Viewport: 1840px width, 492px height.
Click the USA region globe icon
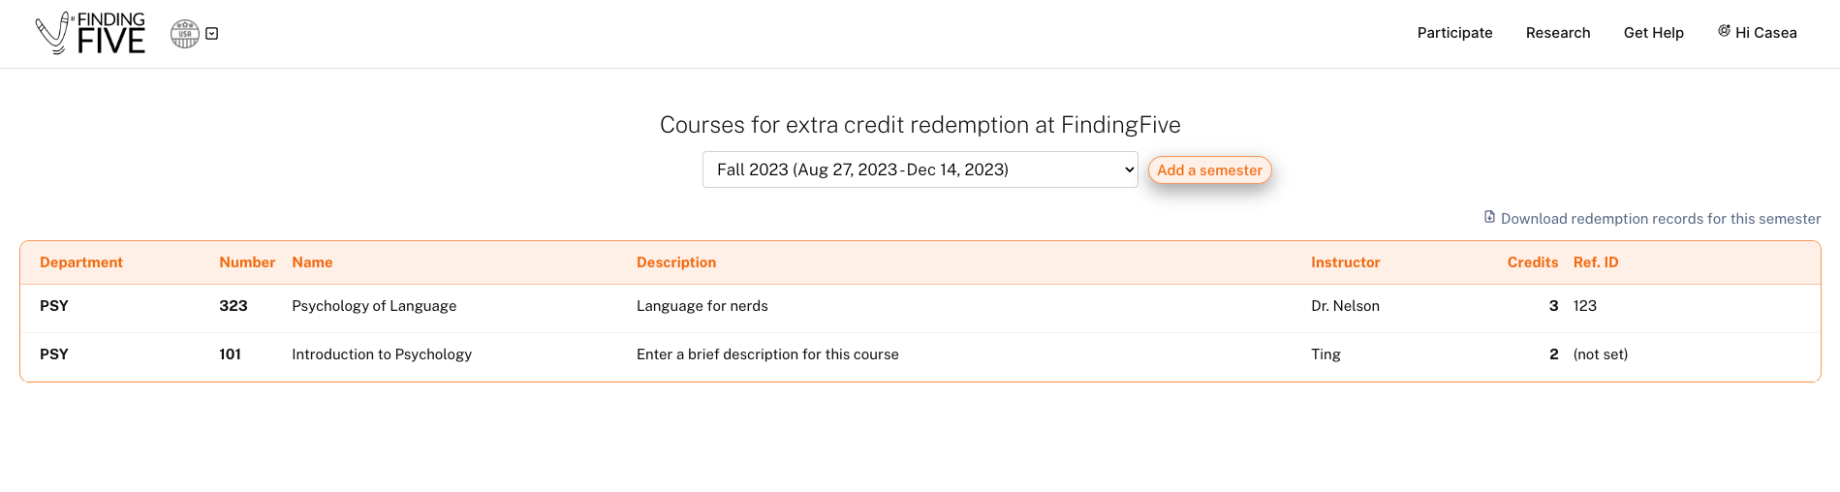point(184,34)
